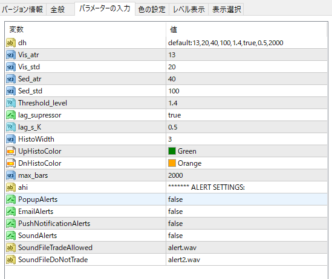Open the バージョン情報 tab
The image size is (332, 279).
[x=22, y=9]
